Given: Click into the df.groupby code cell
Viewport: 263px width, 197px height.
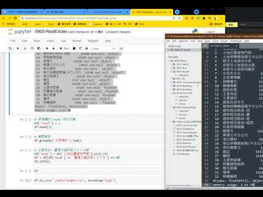Looking at the screenshot, I should 99,138.
